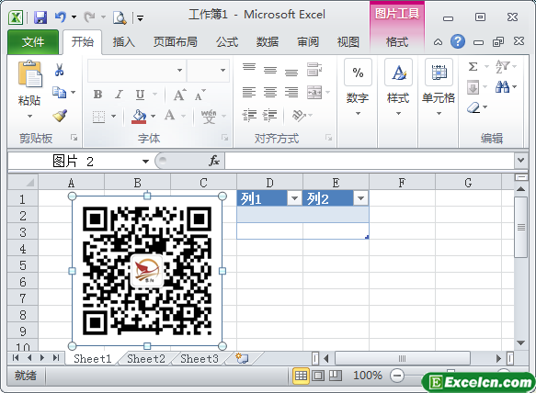Click the Insert Worksheet tab icon
The height and width of the screenshot is (393, 536).
(242, 358)
